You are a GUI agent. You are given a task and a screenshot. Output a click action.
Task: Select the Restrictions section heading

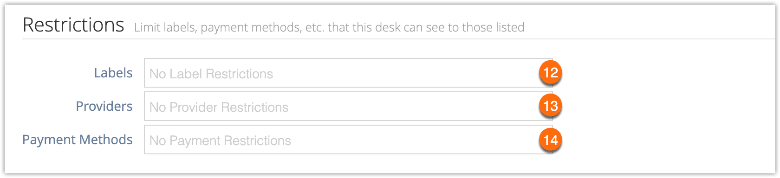pos(73,25)
